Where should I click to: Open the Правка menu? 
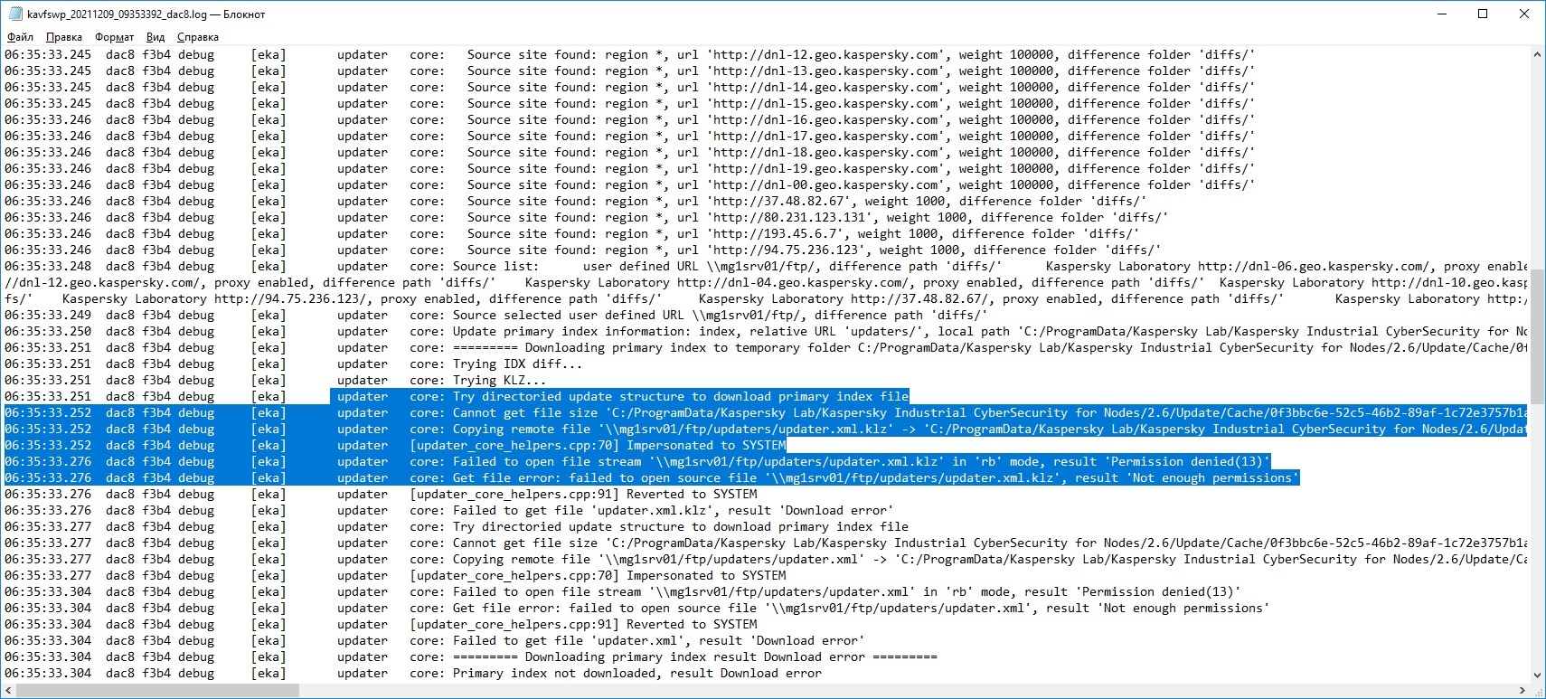click(63, 37)
